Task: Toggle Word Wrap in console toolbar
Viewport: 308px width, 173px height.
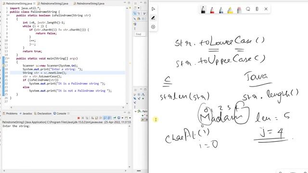Action: click(101, 118)
